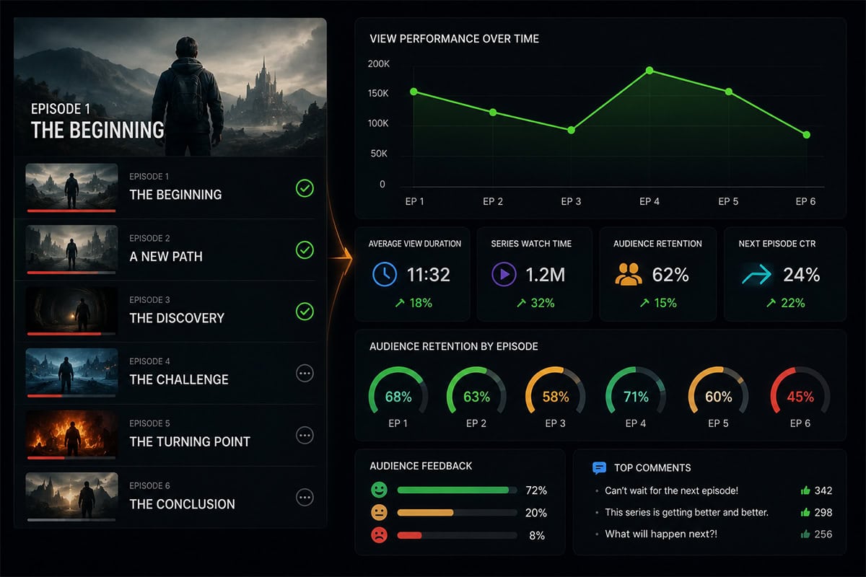
Task: Toggle the green checkmark on The Discovery
Action: pyautogui.click(x=305, y=312)
